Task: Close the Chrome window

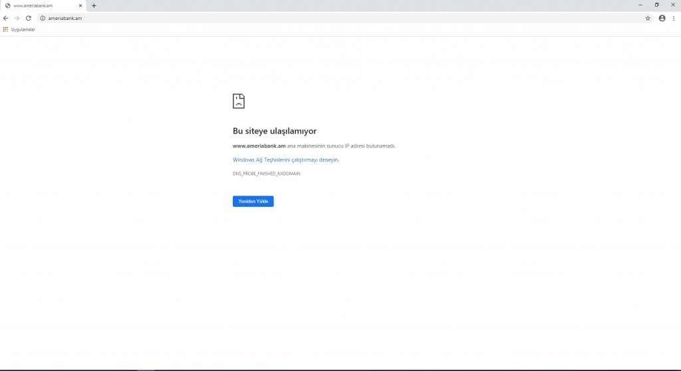Action: [x=673, y=5]
